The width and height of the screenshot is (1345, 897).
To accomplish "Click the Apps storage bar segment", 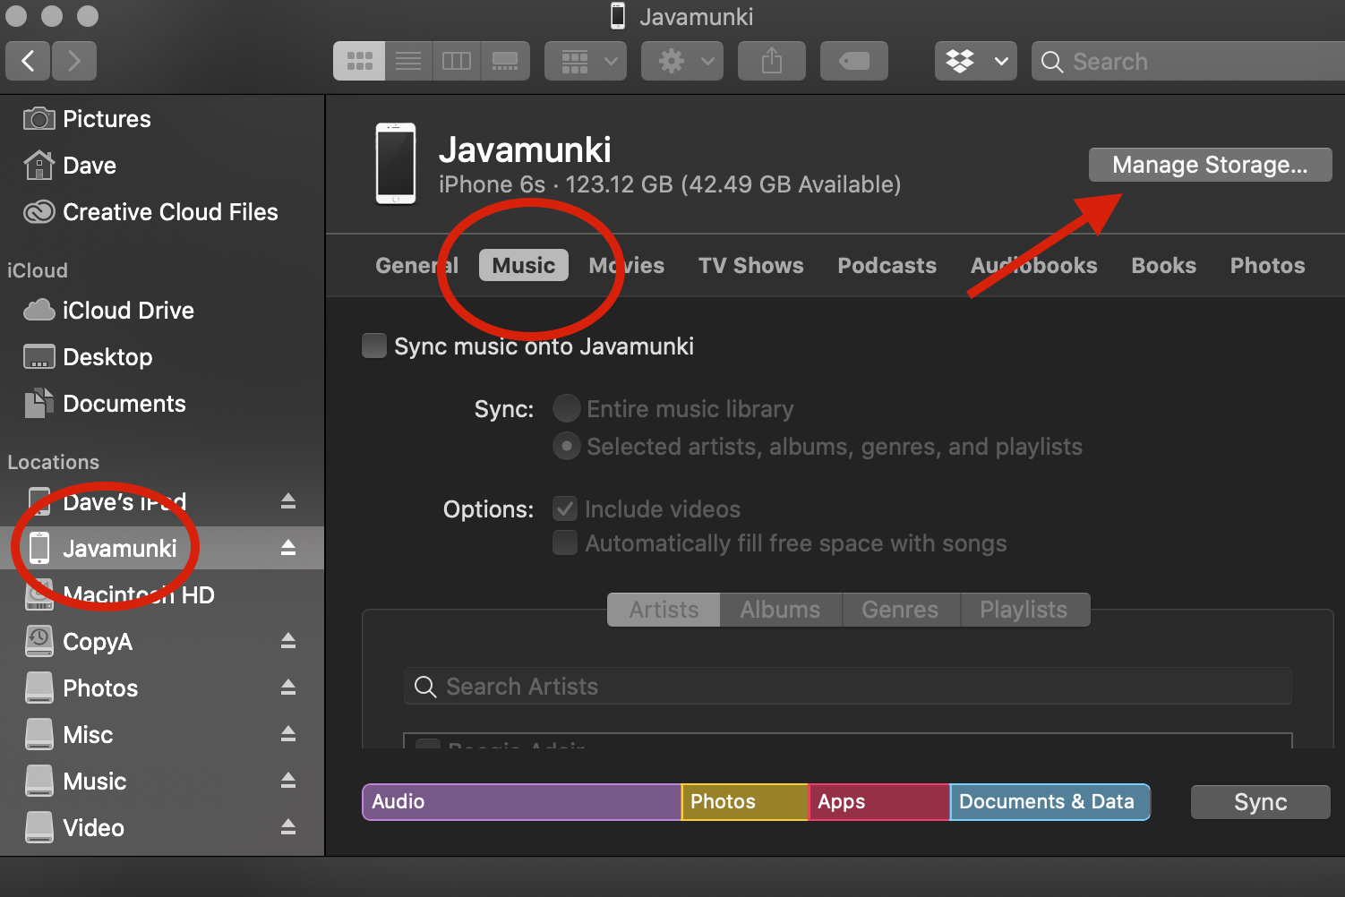I will [x=879, y=802].
